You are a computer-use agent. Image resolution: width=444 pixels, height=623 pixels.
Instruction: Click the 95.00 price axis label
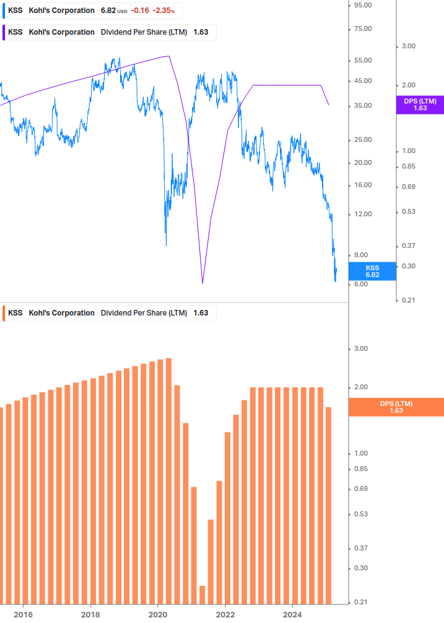pyautogui.click(x=363, y=5)
